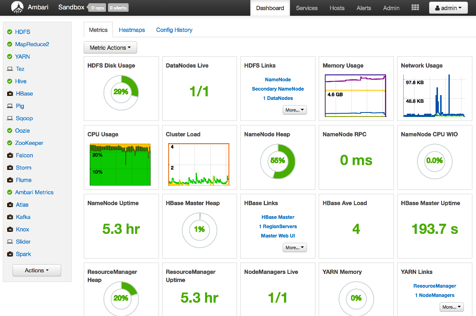This screenshot has height=316, width=476.
Task: Click the Falcon maintenance mode icon
Action: [x=10, y=155]
